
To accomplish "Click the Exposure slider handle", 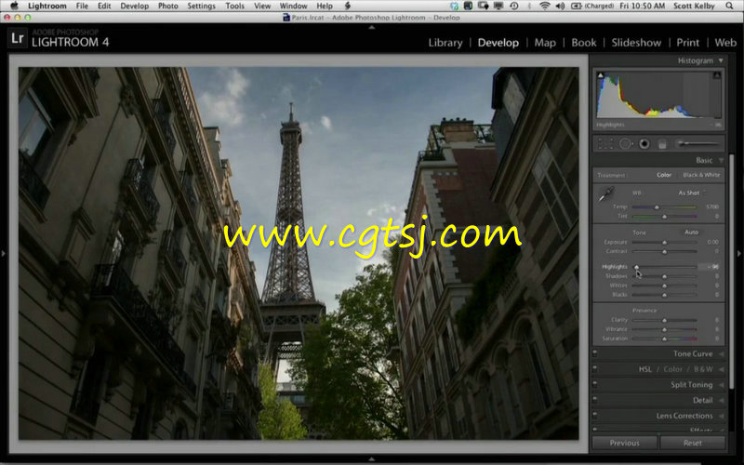I will click(664, 242).
